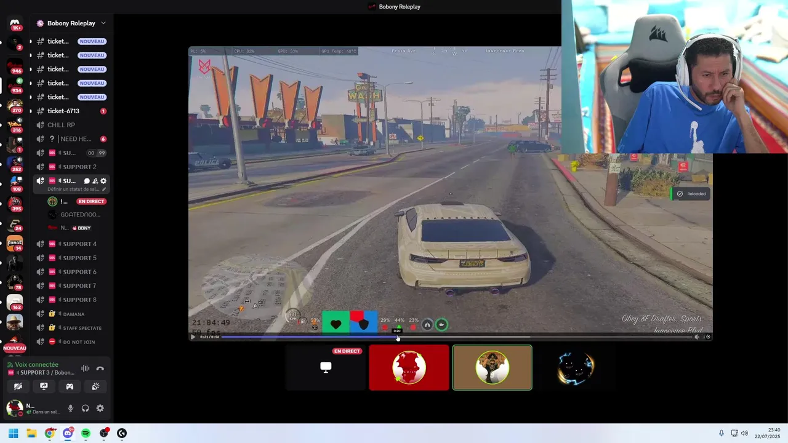Turn on camera in voice panel

click(18, 386)
